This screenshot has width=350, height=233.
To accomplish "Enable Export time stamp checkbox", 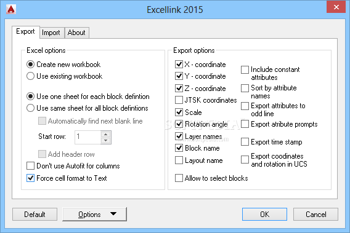I will point(245,142).
